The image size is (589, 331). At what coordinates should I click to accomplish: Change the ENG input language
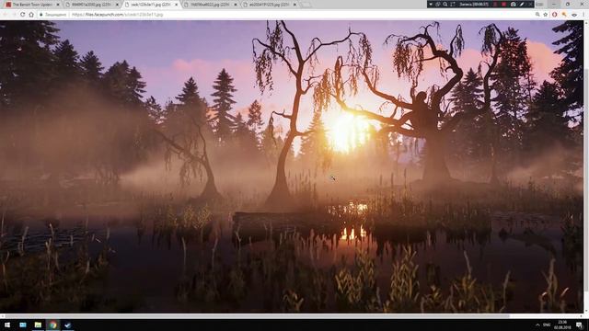pos(547,325)
